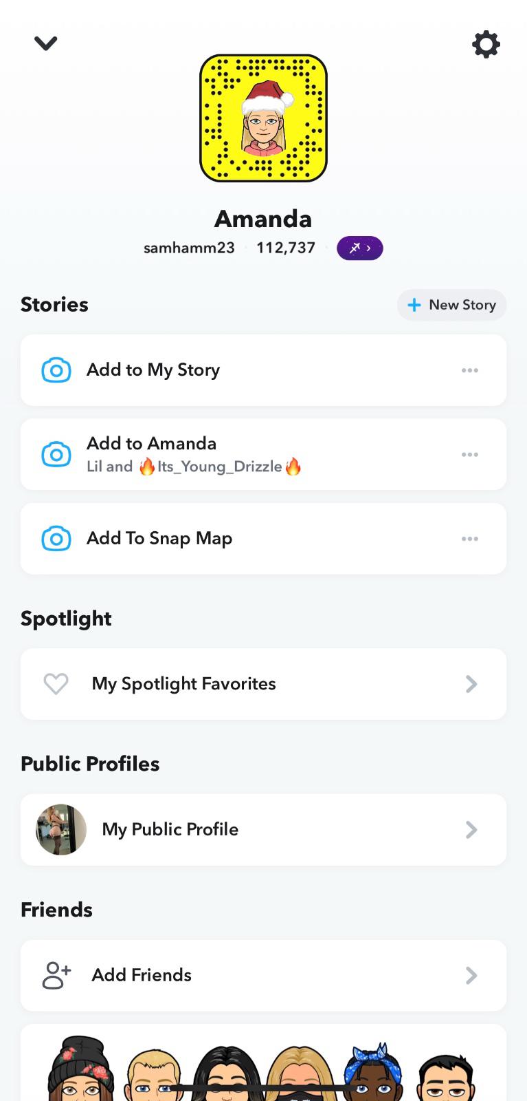
Task: Tap the heart icon for Spotlight Favorites
Action: click(x=56, y=684)
